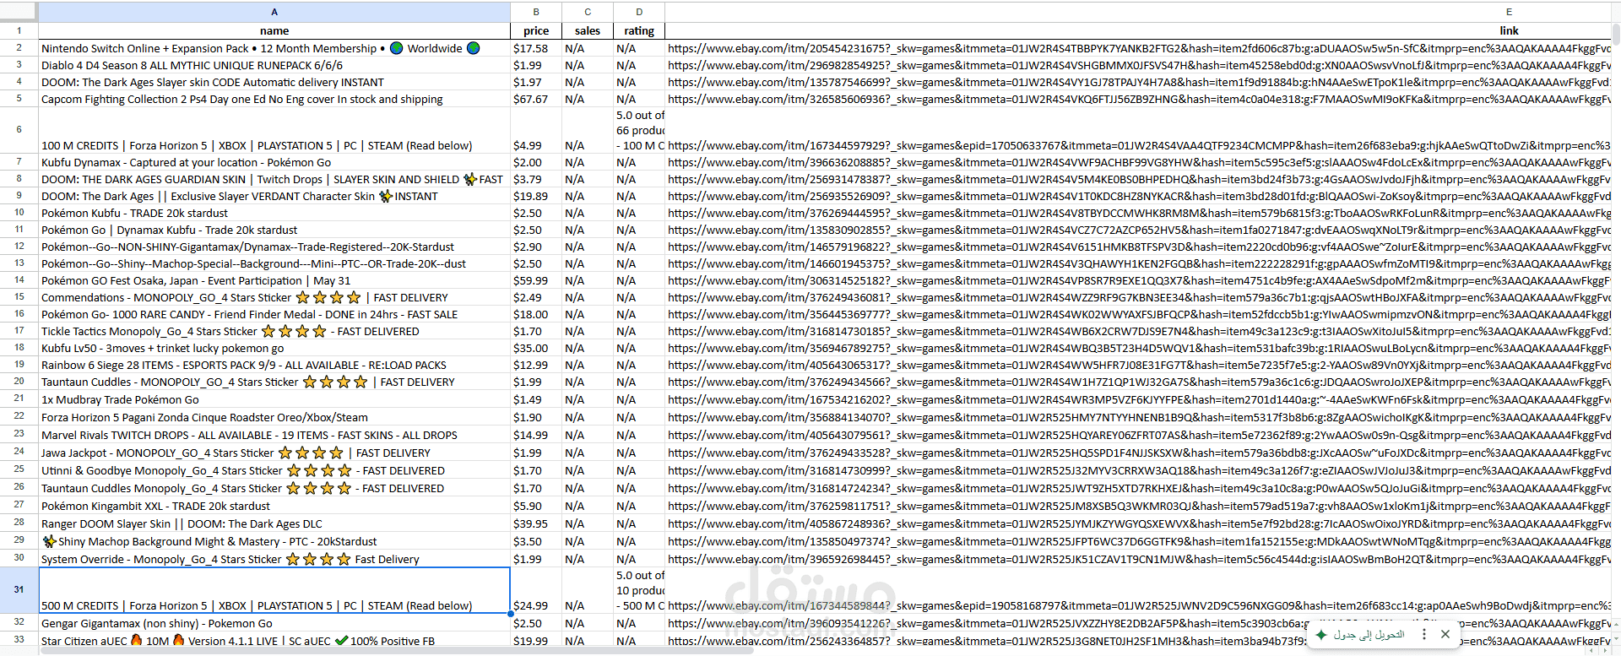
Task: Select the 'Diablo 4 D4 Season 8' cell
Action: pyautogui.click(x=274, y=65)
